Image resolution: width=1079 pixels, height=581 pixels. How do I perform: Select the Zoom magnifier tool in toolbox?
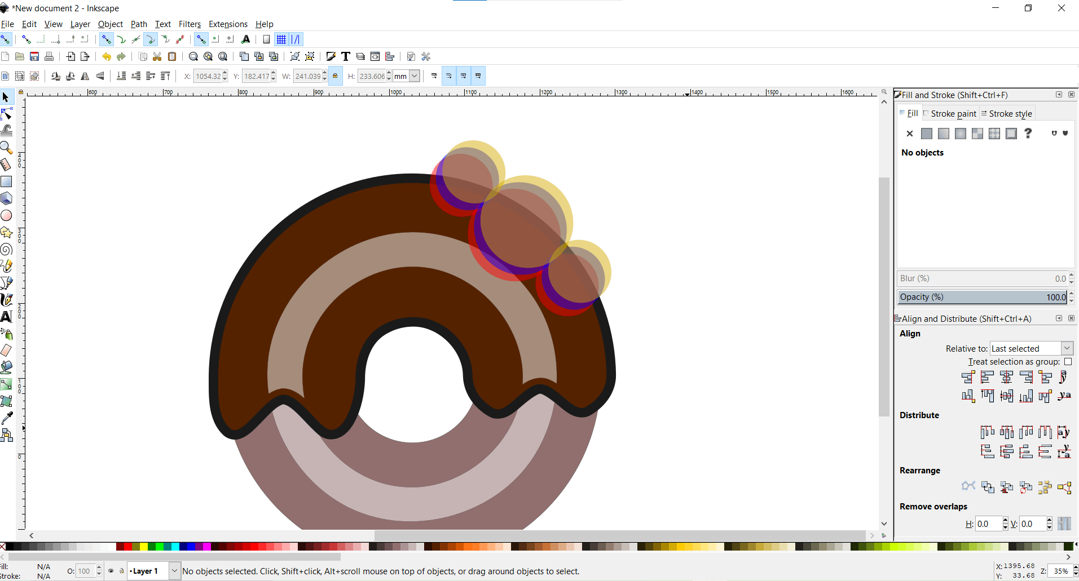pos(6,148)
